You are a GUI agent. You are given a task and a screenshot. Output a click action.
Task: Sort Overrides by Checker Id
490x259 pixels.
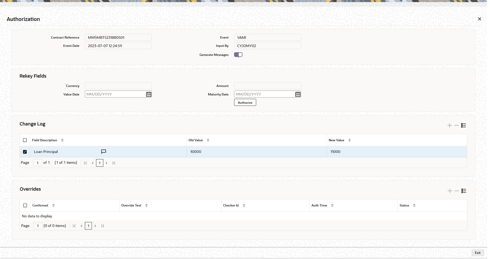[x=244, y=205]
